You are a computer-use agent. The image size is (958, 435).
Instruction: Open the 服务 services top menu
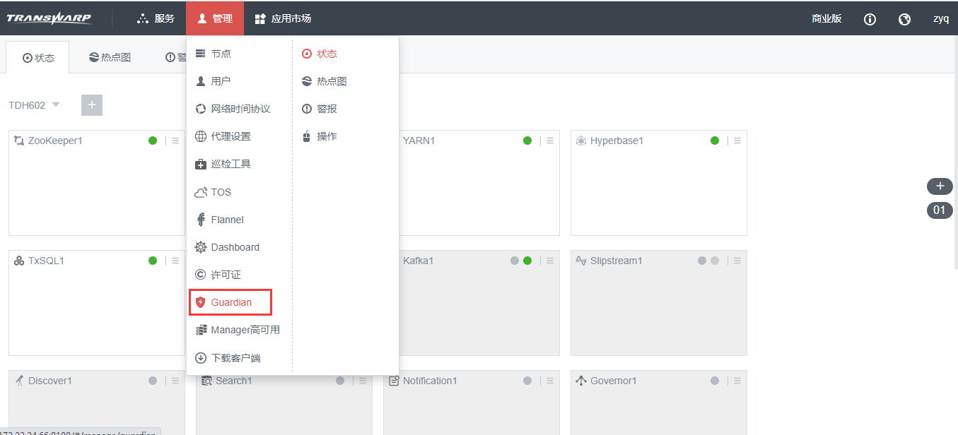(x=156, y=18)
